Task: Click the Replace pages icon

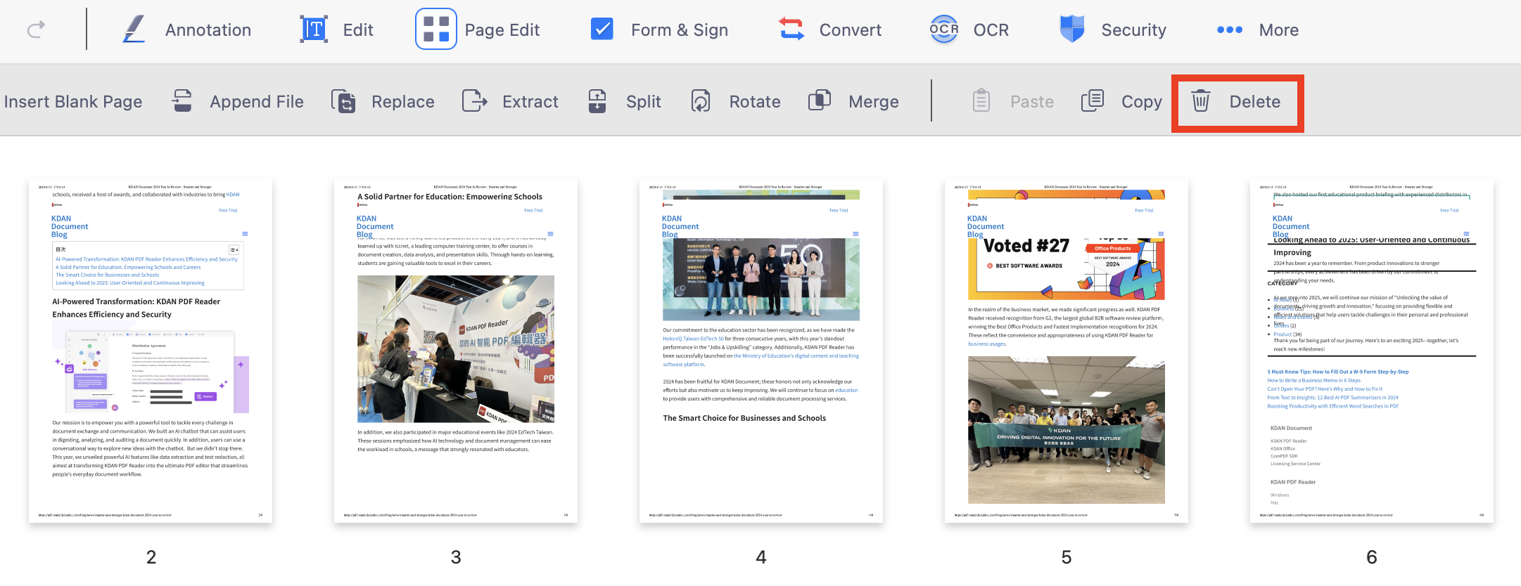Action: coord(343,101)
